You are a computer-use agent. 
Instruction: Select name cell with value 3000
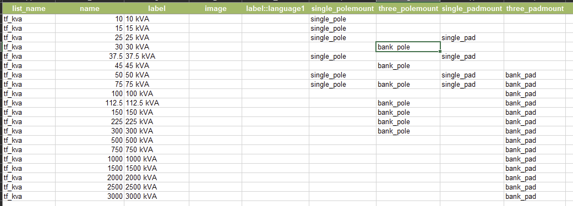click(90, 197)
